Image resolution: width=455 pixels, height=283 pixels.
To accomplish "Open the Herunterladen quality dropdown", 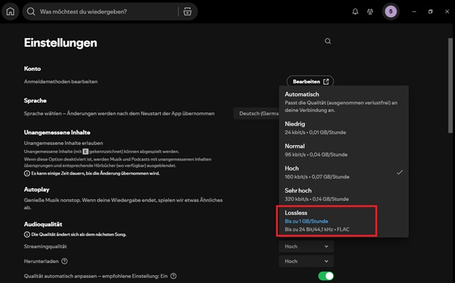I will [x=306, y=261].
